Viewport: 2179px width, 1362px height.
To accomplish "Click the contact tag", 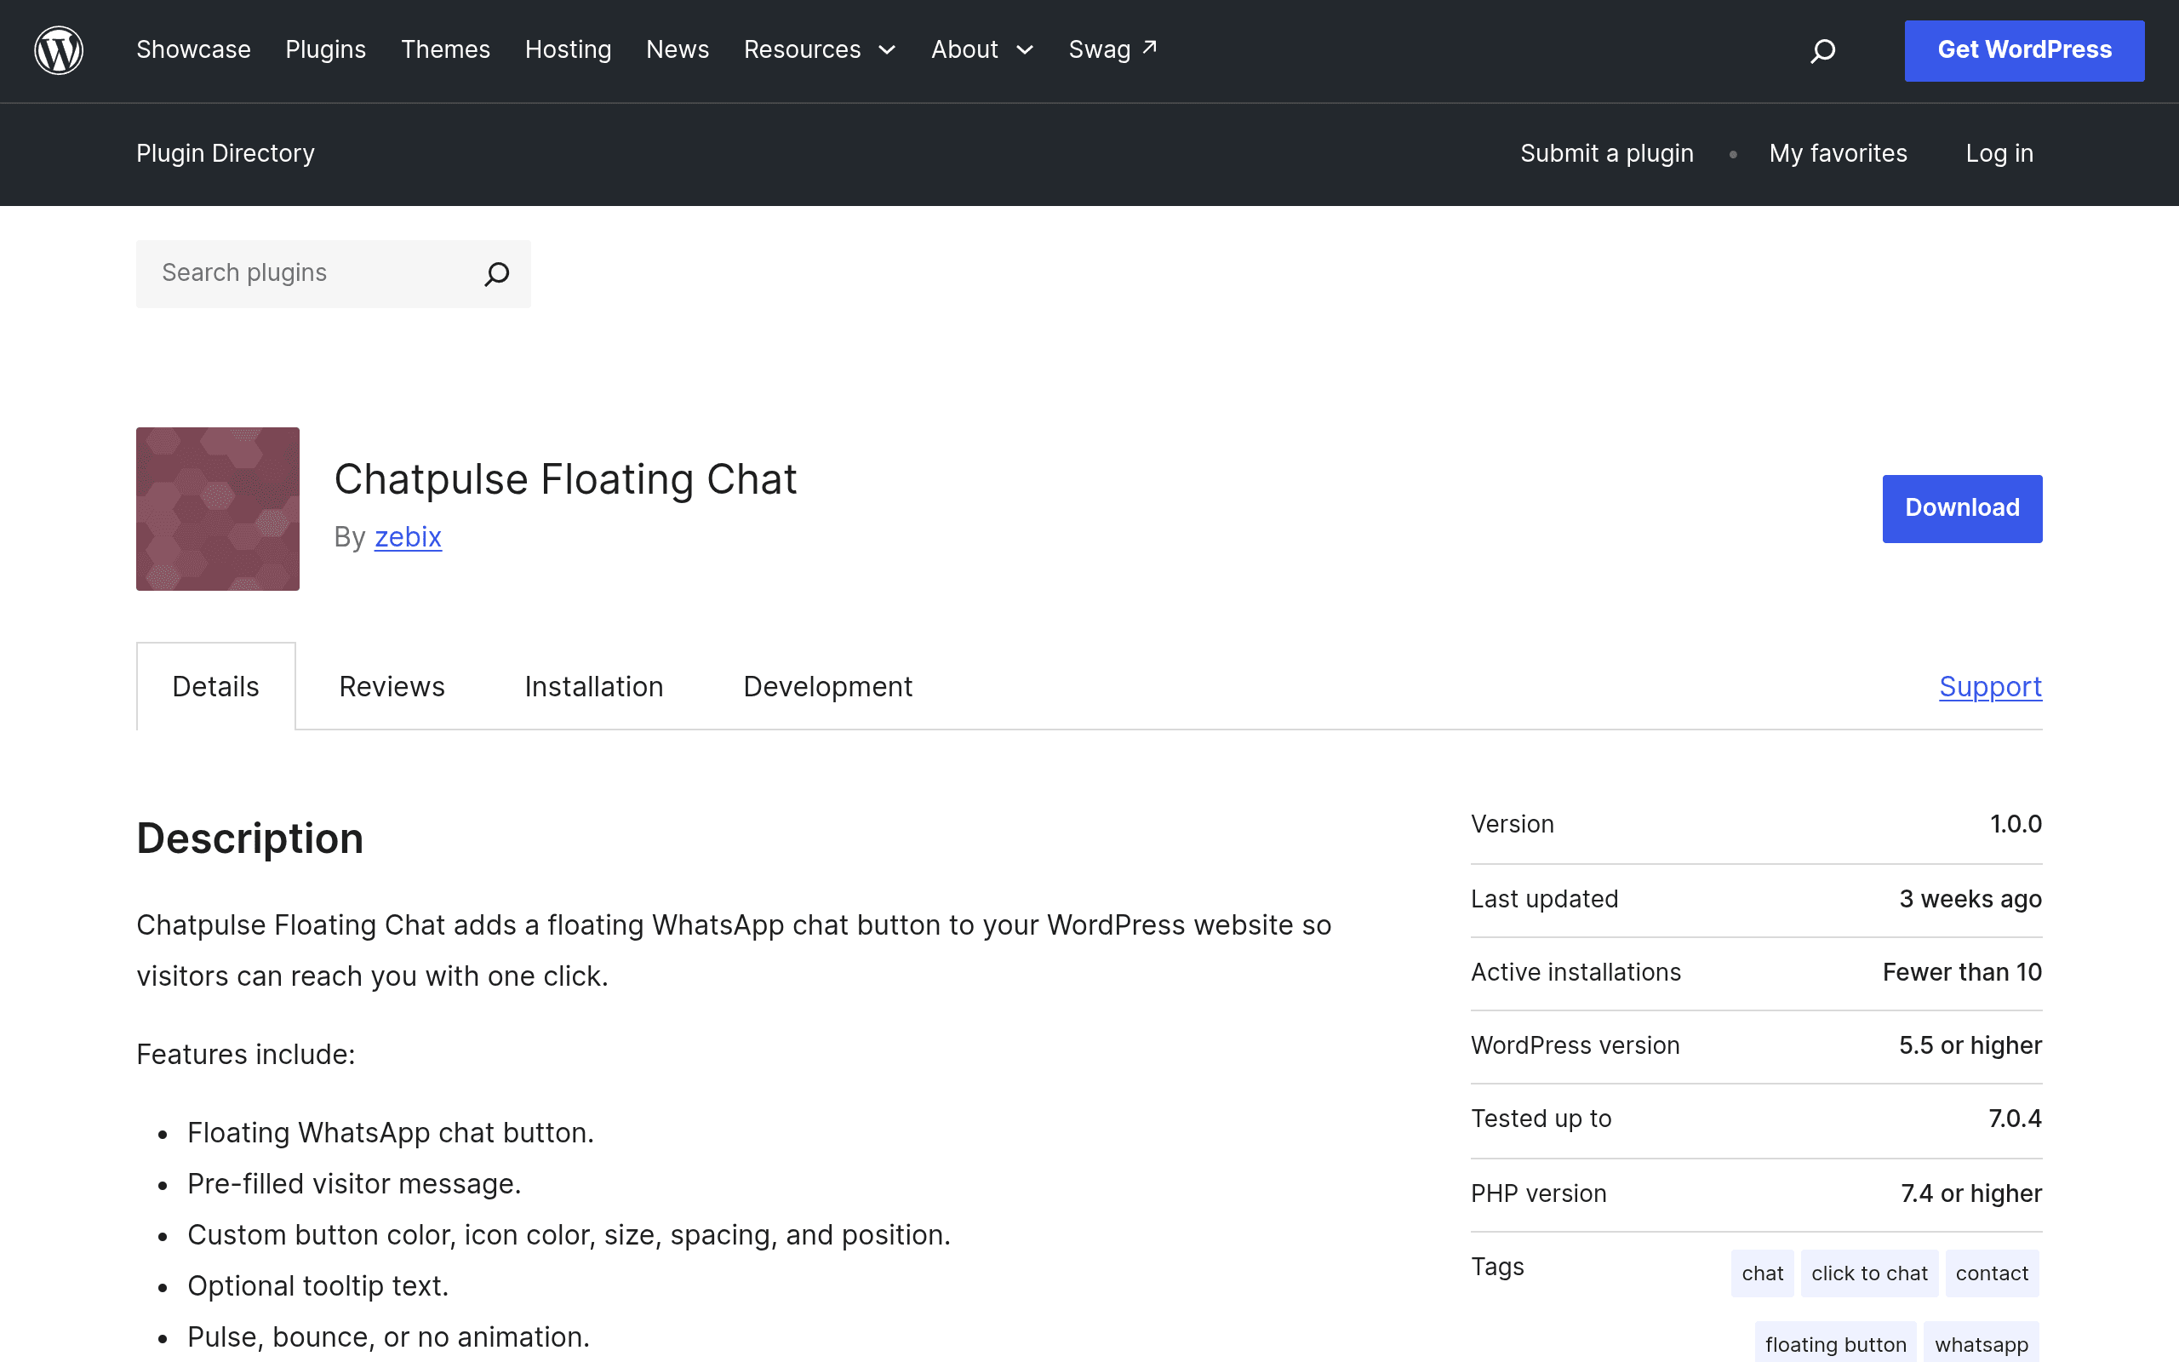I will coord(1992,1273).
